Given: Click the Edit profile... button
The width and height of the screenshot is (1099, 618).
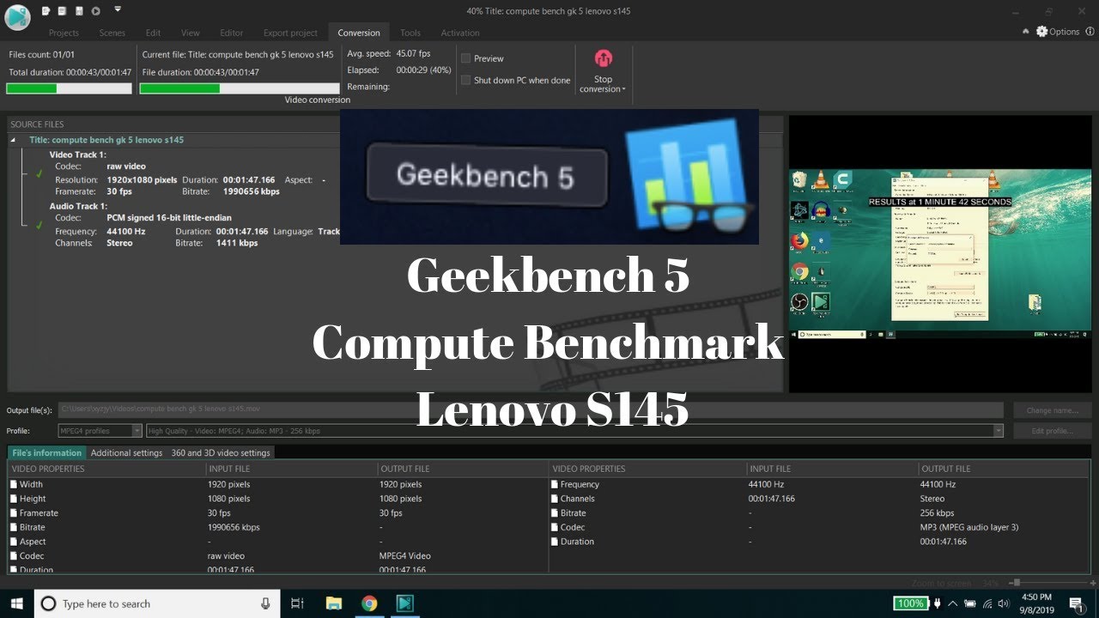Looking at the screenshot, I should [1052, 431].
